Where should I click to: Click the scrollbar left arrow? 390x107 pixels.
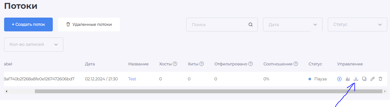6,91
